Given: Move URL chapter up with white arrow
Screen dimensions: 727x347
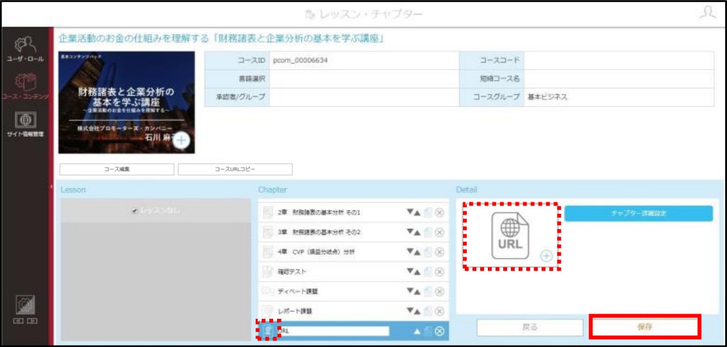Looking at the screenshot, I should [x=416, y=331].
